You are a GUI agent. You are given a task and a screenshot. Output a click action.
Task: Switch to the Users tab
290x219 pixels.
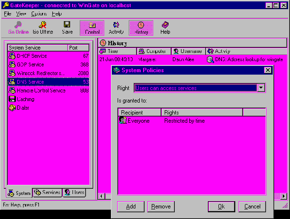click(x=74, y=193)
